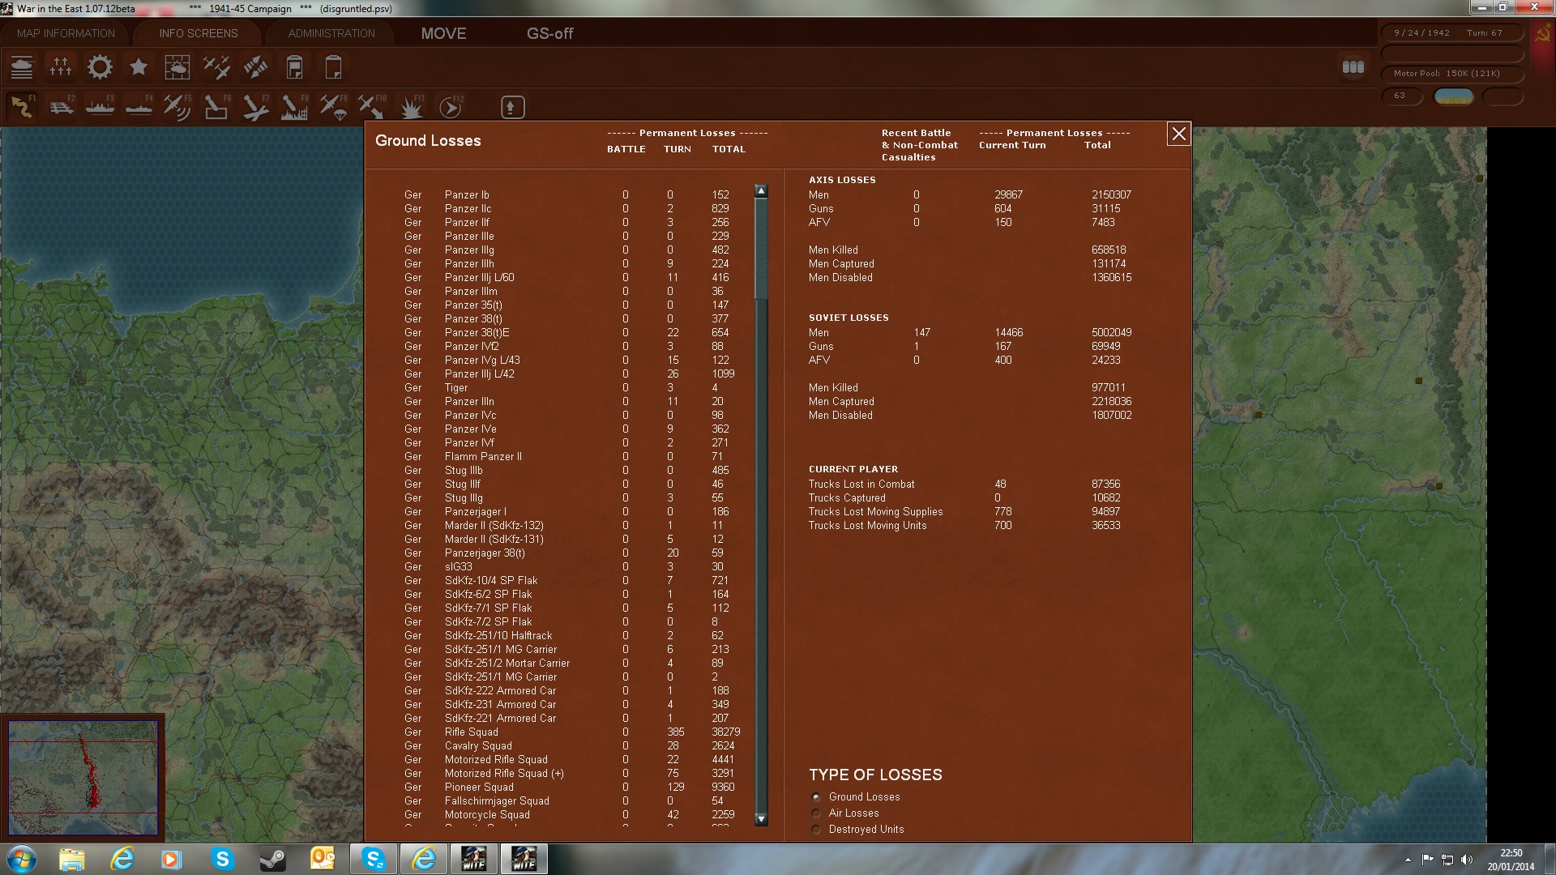Viewport: 1556px width, 875px height.
Task: Open Windows Media Player from the taskbar
Action: pos(172,859)
